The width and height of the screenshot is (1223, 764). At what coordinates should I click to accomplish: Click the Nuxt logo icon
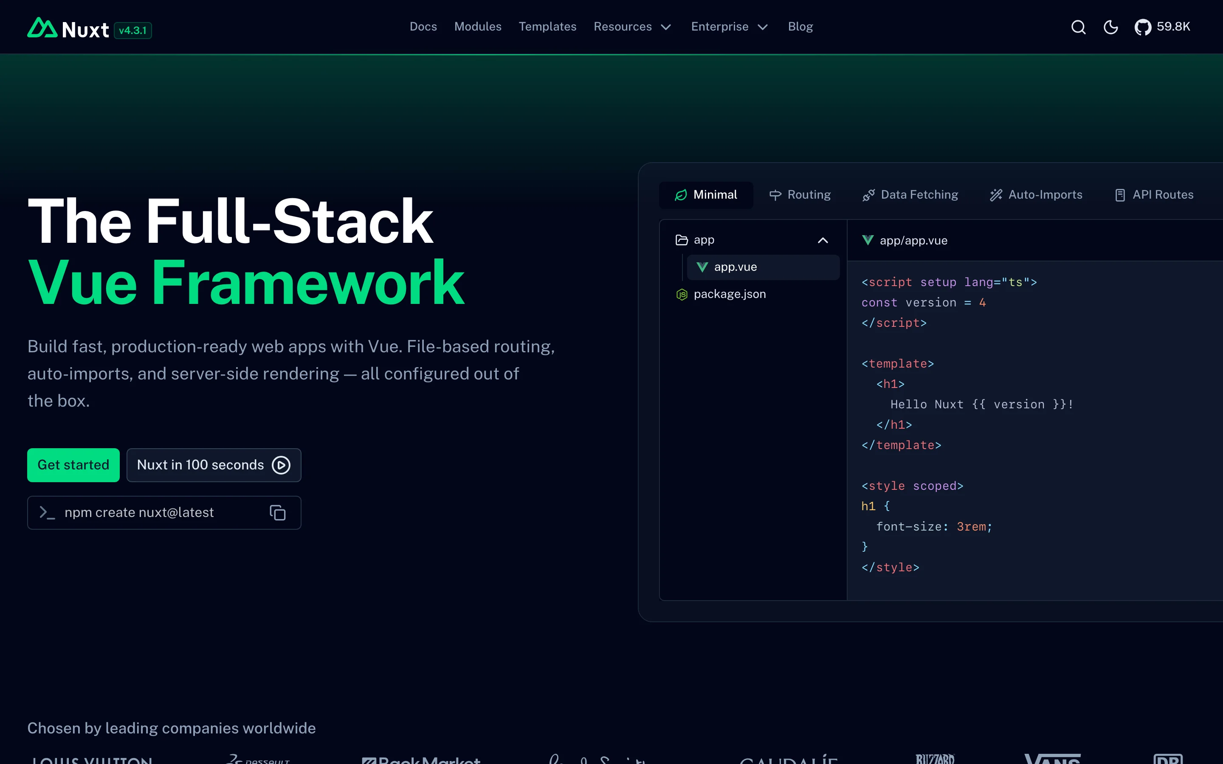(x=42, y=28)
